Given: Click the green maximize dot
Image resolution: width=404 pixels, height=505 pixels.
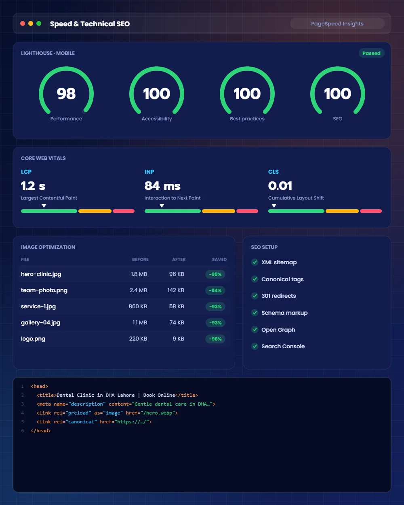Looking at the screenshot, I should 39,23.
